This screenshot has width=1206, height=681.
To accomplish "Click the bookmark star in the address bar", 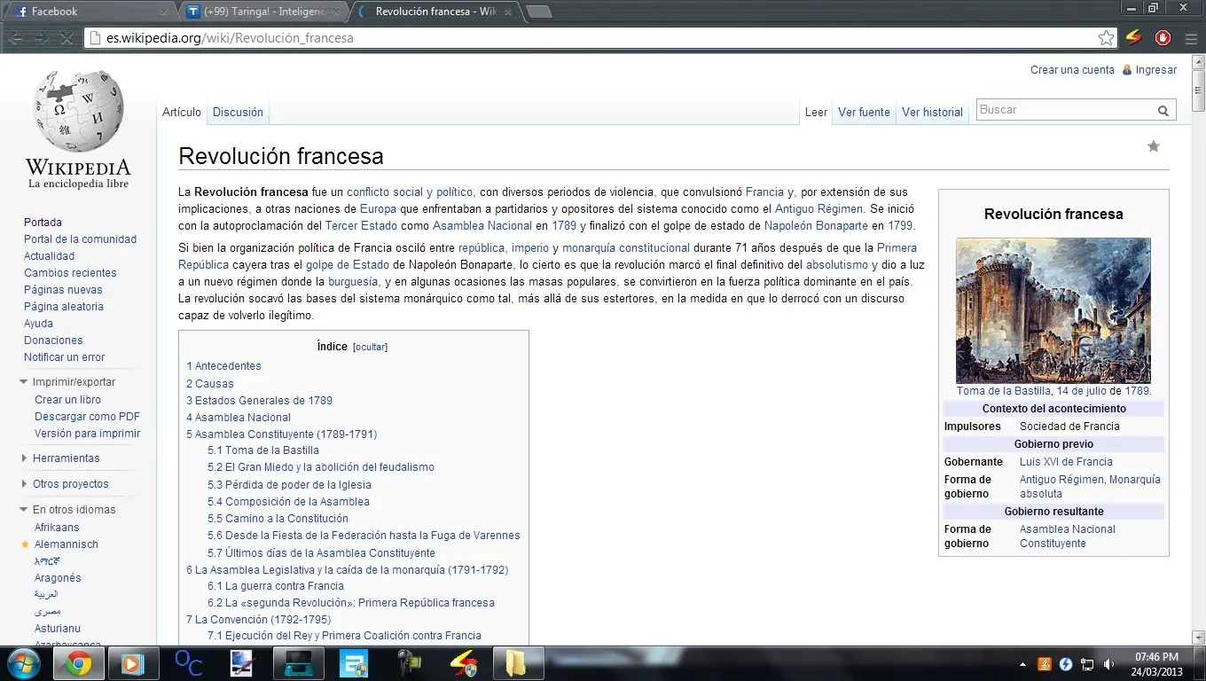I will (1106, 38).
